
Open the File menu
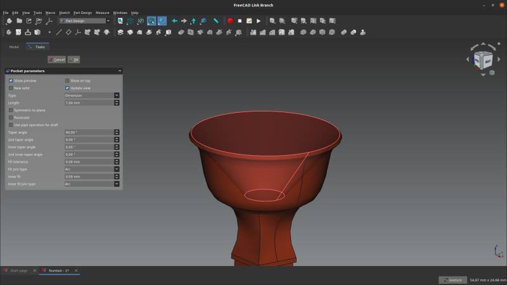tap(6, 13)
